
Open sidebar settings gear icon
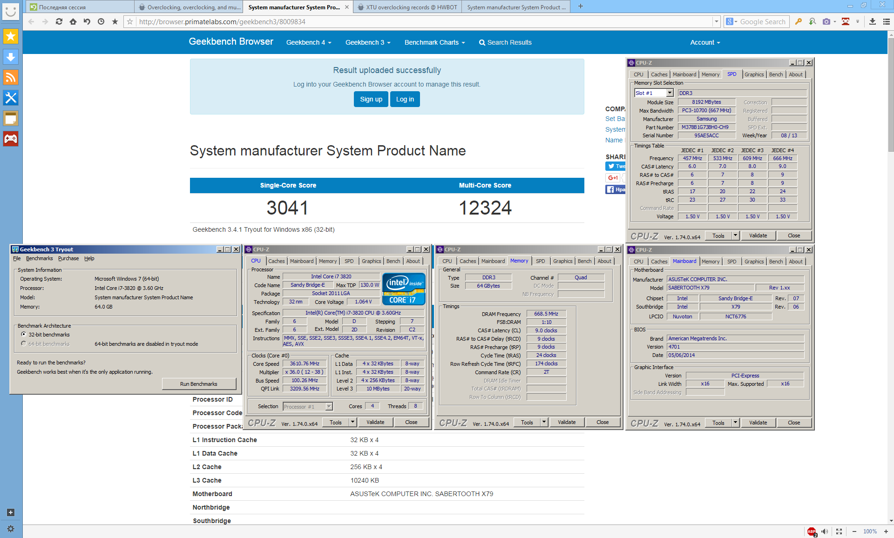(11, 529)
